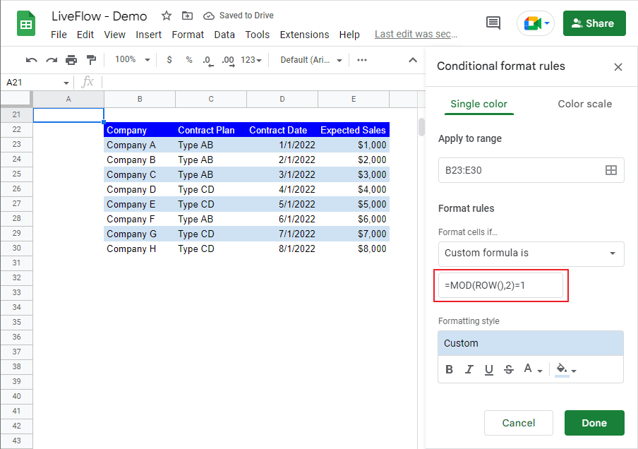Click the =MOD(ROW(),2)=1 formula field

[x=500, y=285]
